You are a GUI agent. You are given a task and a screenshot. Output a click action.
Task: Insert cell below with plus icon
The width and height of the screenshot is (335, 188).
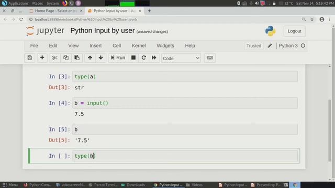pos(42,58)
